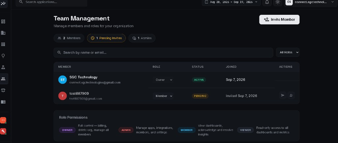The image size is (338, 143).
Task: Open the Member role dropdown for test887909
Action: pyautogui.click(x=163, y=96)
